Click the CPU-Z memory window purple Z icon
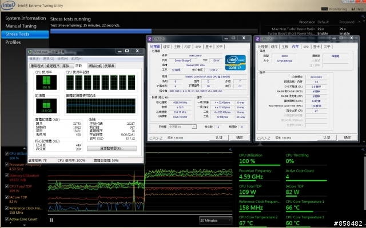 pos(257,39)
